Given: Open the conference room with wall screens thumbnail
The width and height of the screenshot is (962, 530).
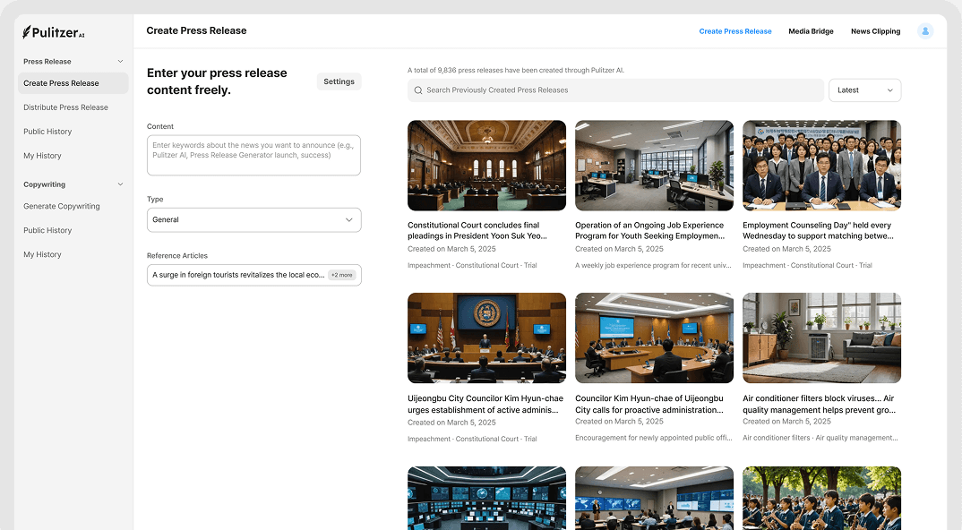Looking at the screenshot, I should 654,498.
